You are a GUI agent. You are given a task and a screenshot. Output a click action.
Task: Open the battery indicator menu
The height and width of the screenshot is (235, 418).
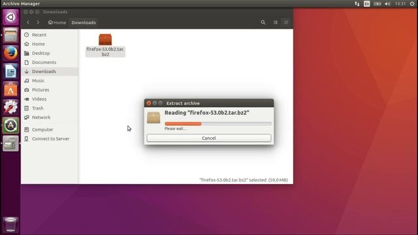pyautogui.click(x=378, y=3)
